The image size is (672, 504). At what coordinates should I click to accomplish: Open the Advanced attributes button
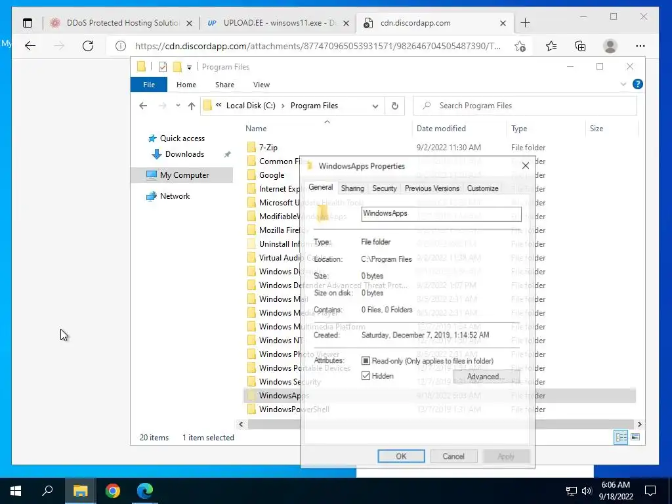(486, 377)
